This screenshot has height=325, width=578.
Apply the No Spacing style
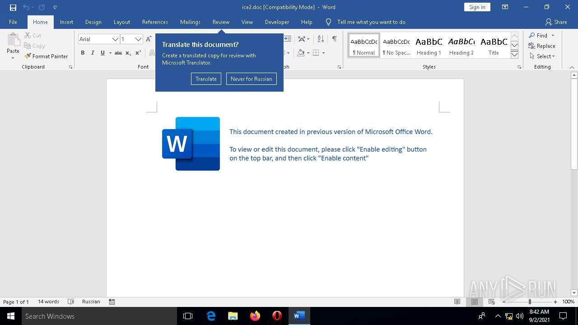(396, 46)
